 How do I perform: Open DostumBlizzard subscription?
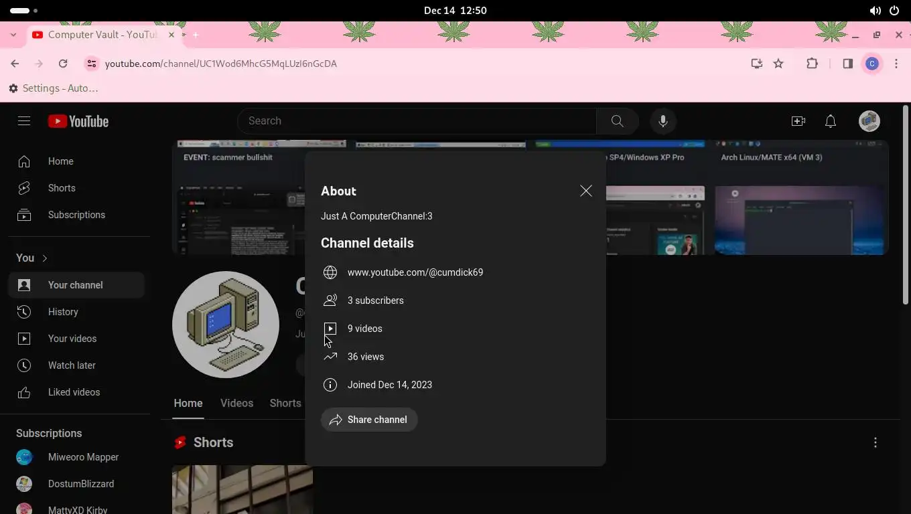point(76,484)
